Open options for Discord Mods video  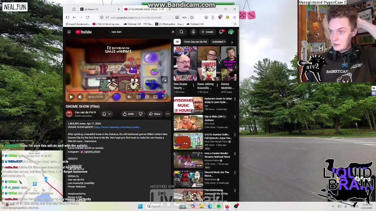click(x=235, y=173)
